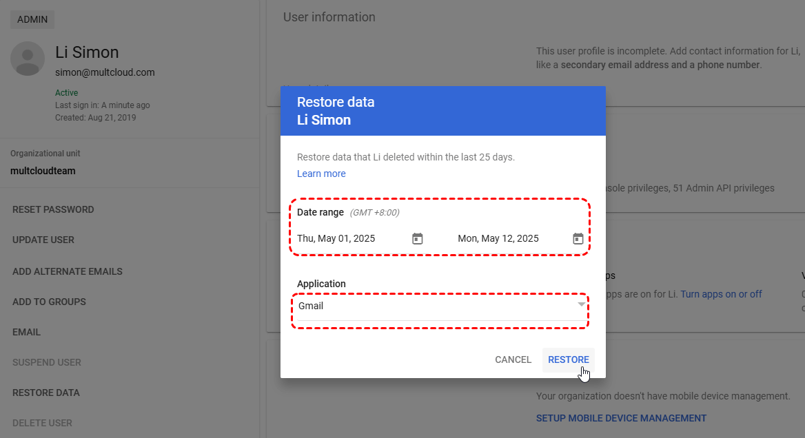805x438 pixels.
Task: Choose RESET PASSWORD in sidebar
Action: [53, 209]
